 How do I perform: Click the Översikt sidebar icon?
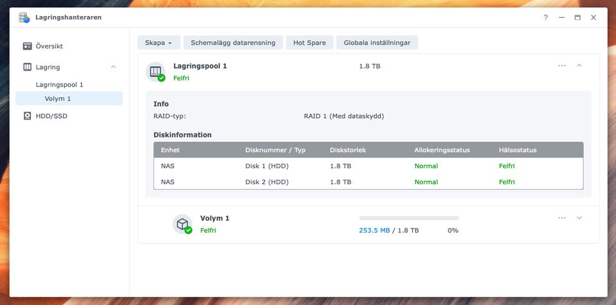pos(28,46)
